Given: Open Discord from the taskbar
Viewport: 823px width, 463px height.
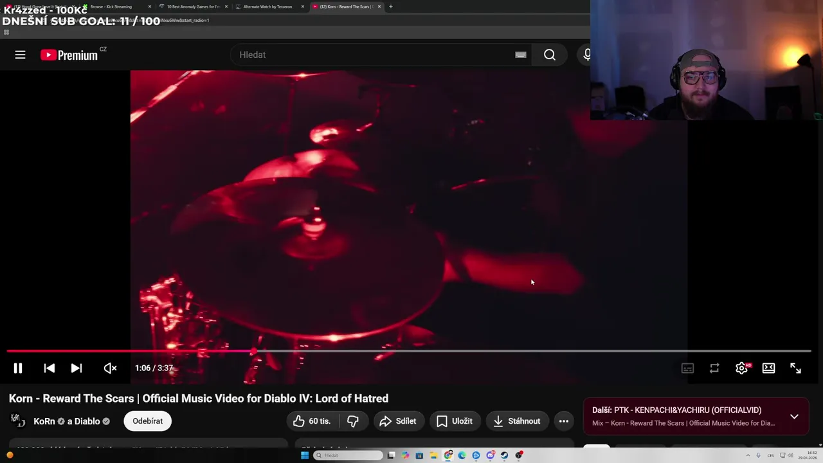Looking at the screenshot, I should (490, 455).
